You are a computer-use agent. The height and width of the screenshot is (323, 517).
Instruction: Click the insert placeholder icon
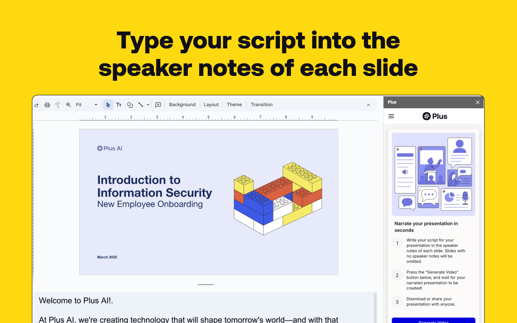pos(158,105)
